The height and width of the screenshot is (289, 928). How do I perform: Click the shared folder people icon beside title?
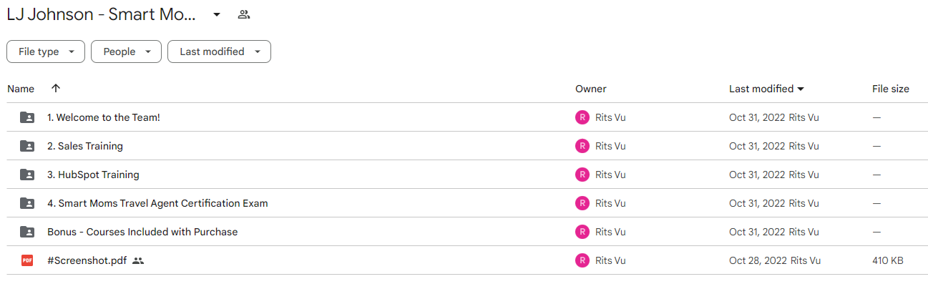click(243, 14)
